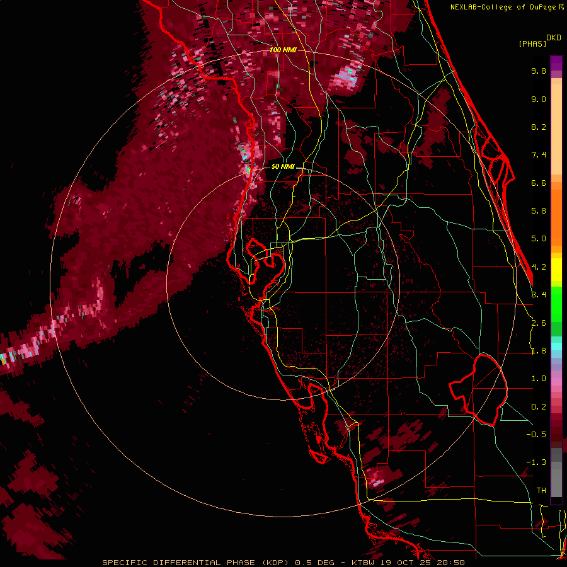Pick the bright green segment of the color scale
Viewport: 567px width, 567px height.
[x=556, y=304]
